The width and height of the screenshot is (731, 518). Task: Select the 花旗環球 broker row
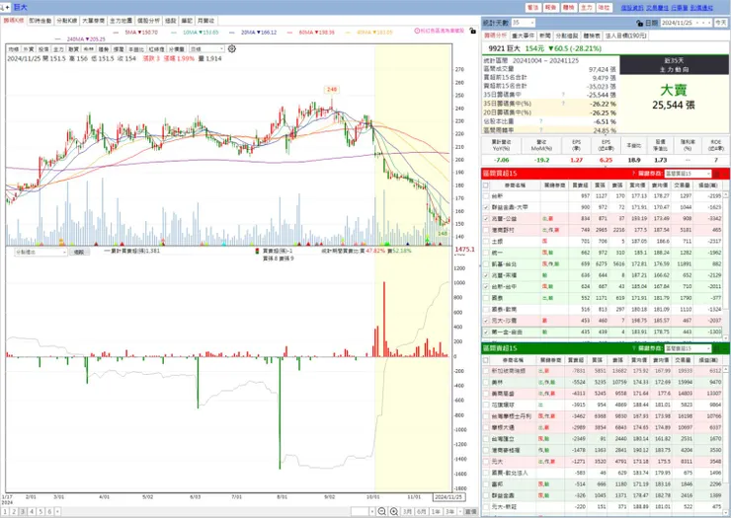604,405
